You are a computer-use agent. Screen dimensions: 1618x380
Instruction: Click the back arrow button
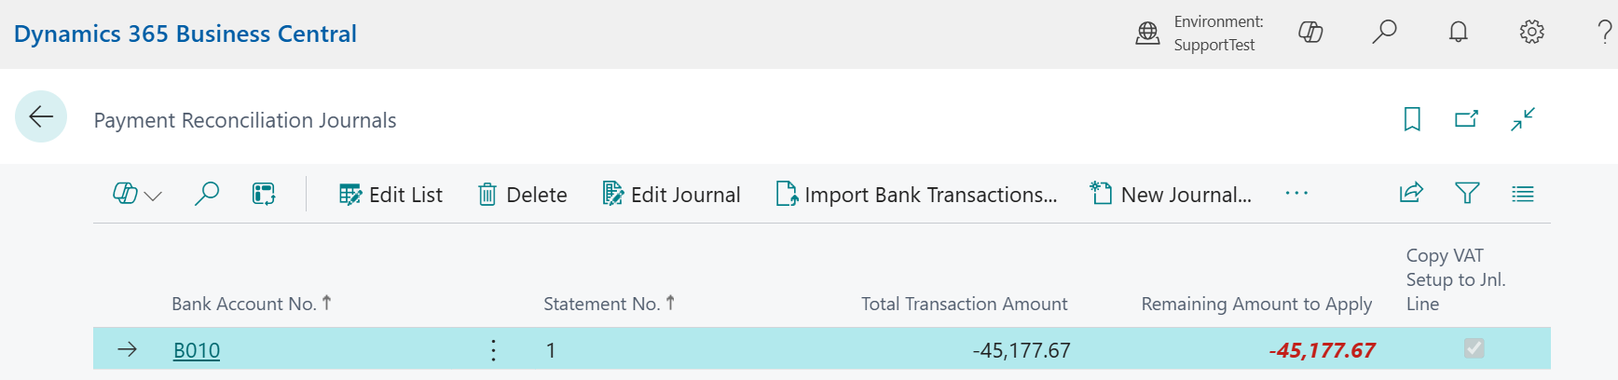tap(41, 116)
